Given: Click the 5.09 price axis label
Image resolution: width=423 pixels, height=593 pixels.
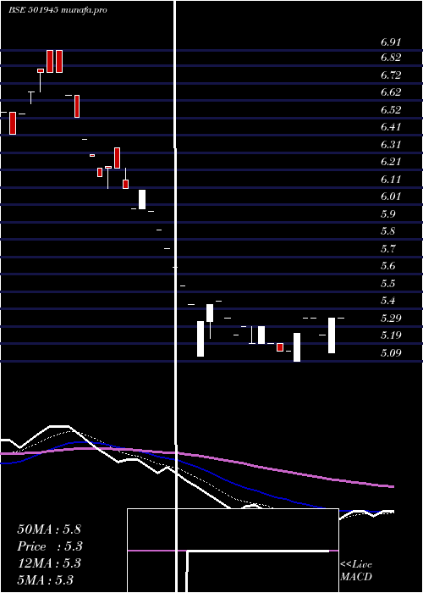Looking at the screenshot, I should (x=391, y=353).
